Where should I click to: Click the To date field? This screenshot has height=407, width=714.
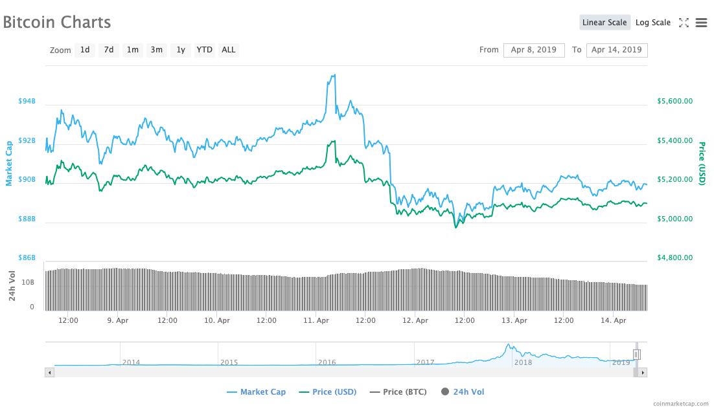pos(616,50)
